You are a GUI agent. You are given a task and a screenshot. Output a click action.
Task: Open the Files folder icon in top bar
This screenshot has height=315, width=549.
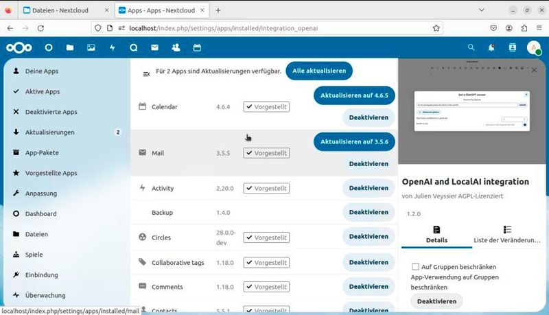tap(70, 47)
